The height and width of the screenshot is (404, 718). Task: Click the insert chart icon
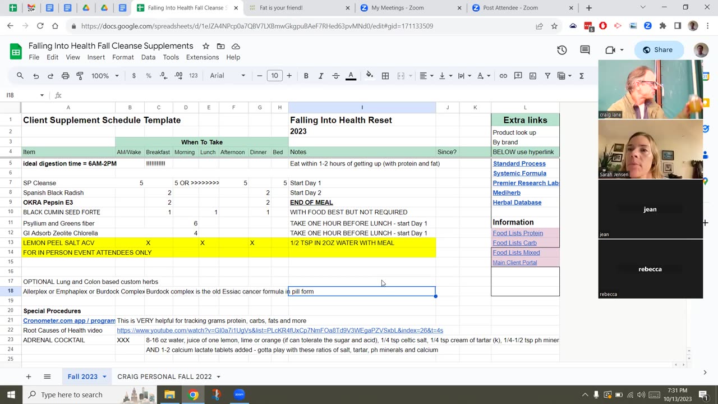tap(533, 76)
